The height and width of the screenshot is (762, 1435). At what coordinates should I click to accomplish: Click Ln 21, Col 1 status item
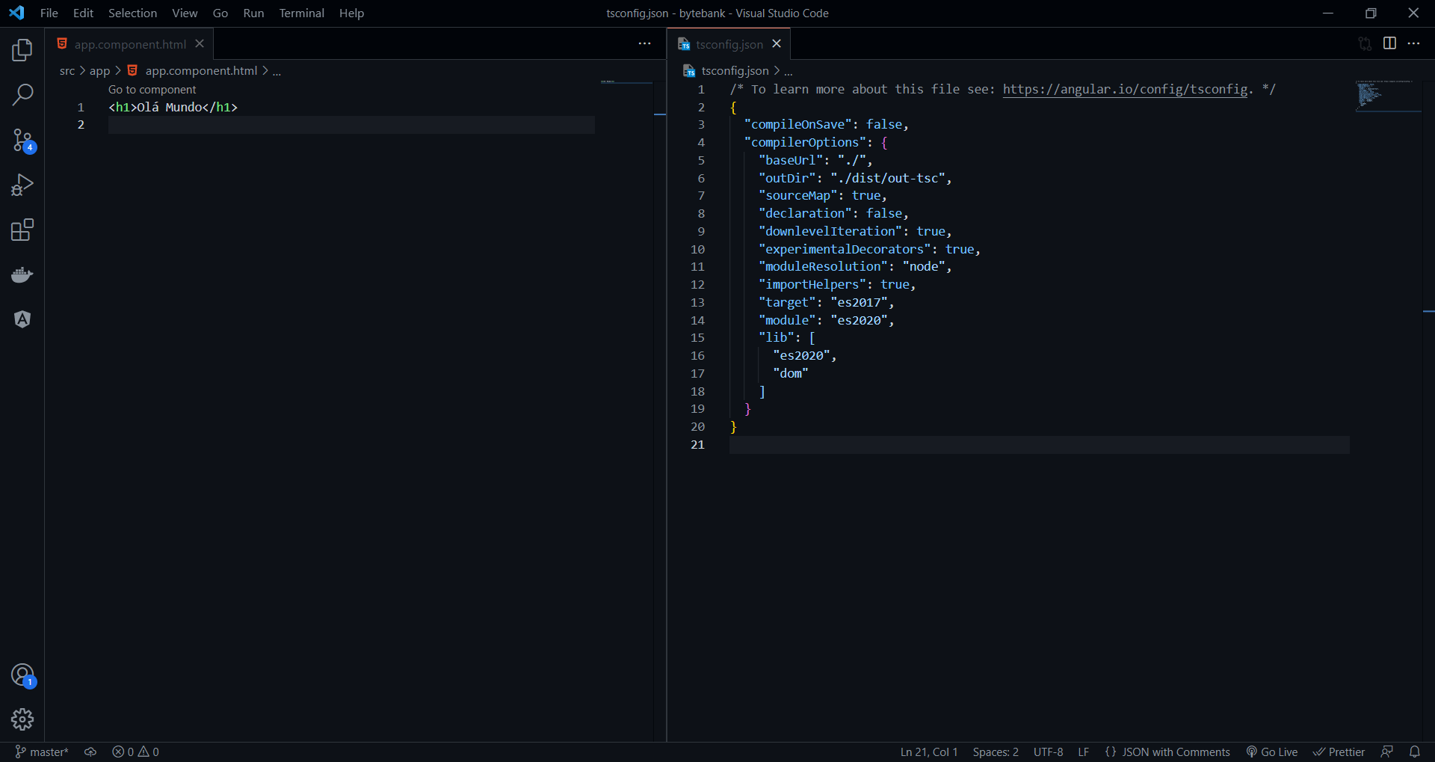pos(929,752)
